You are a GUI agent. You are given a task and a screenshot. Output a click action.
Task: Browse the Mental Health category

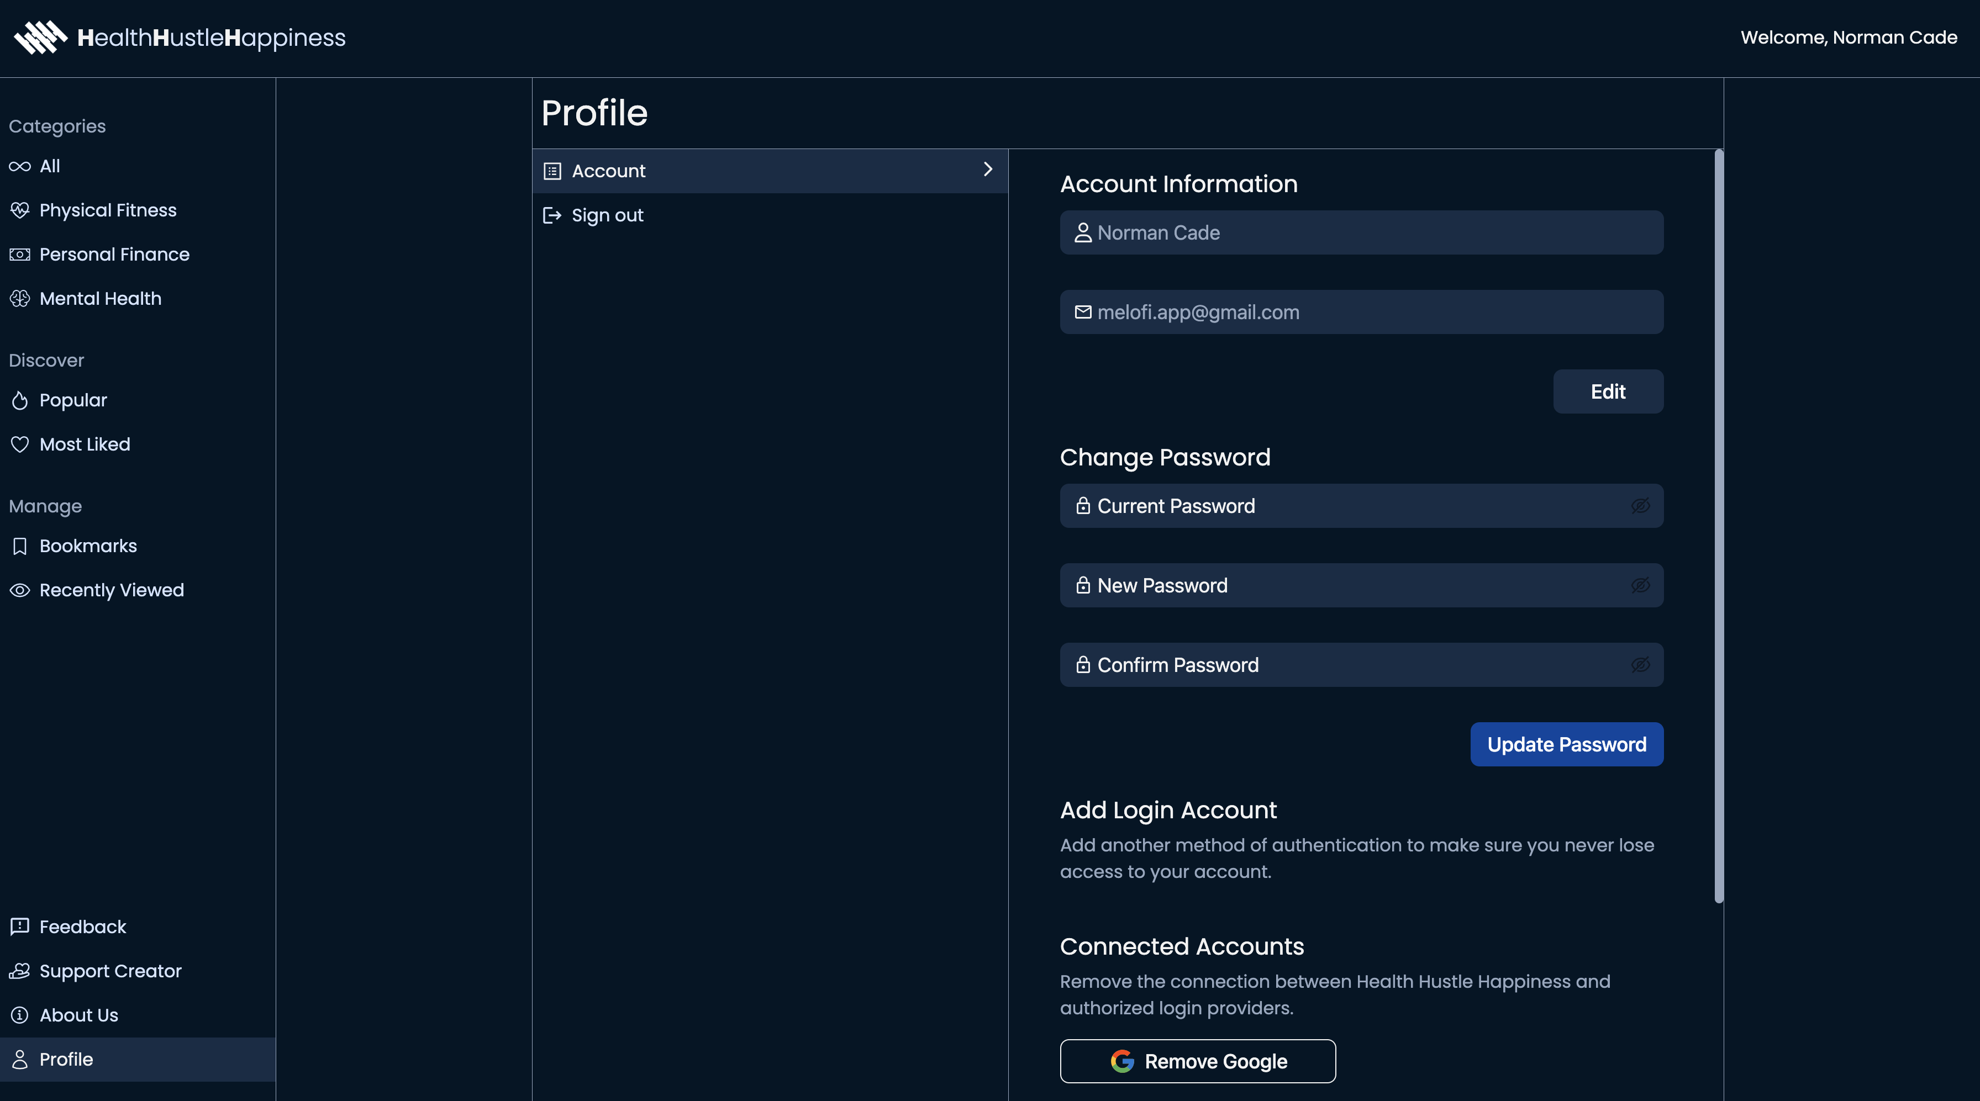tap(138, 298)
